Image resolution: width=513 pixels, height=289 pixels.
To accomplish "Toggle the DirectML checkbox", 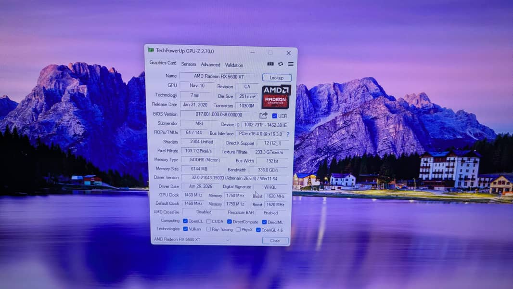I will (x=264, y=222).
